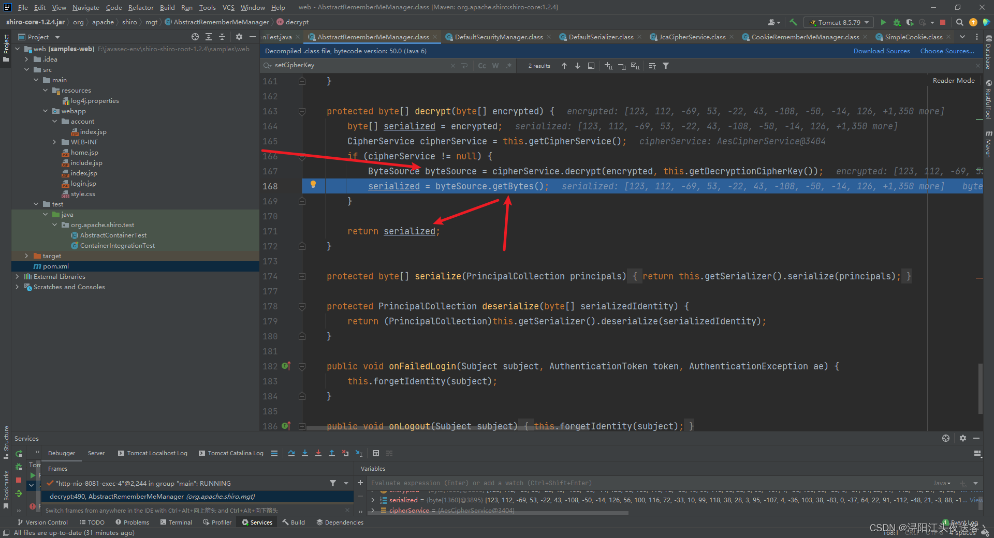Switch to Tomcat Catalina Log tab

coord(231,453)
